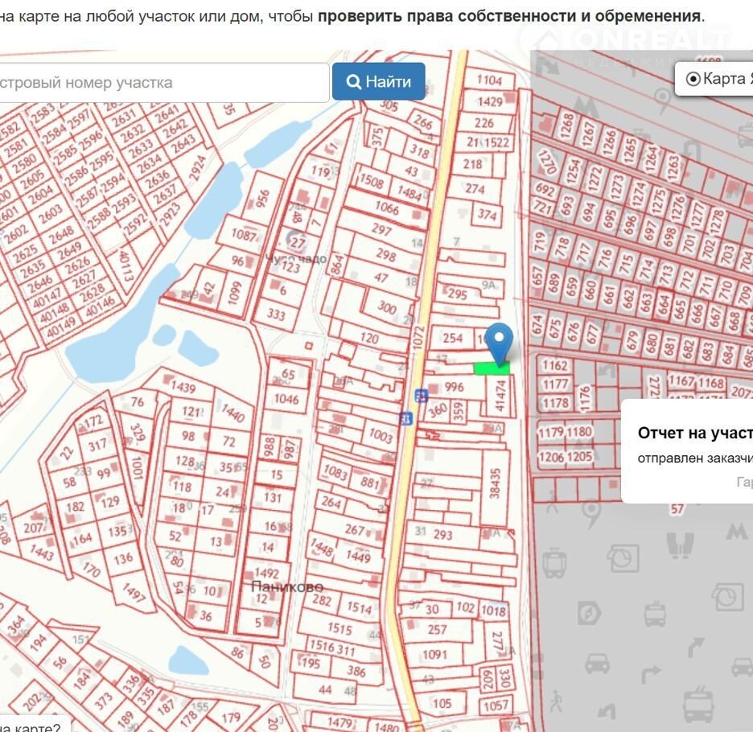The width and height of the screenshot is (753, 732).
Task: Click the 'на карте?' button at bottom left
Action: (x=32, y=725)
